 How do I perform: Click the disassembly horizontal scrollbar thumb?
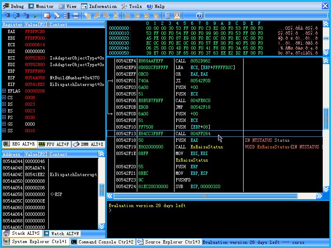[x=205, y=196]
